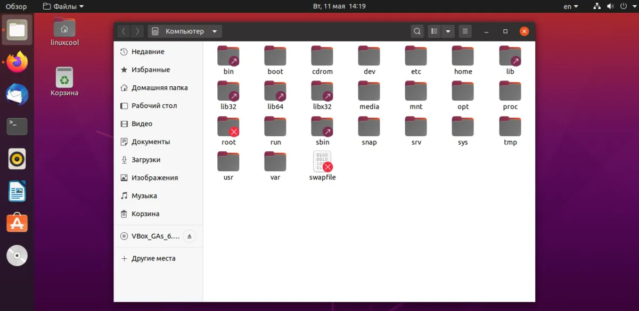Open Корзина in the sidebar

[158, 214]
